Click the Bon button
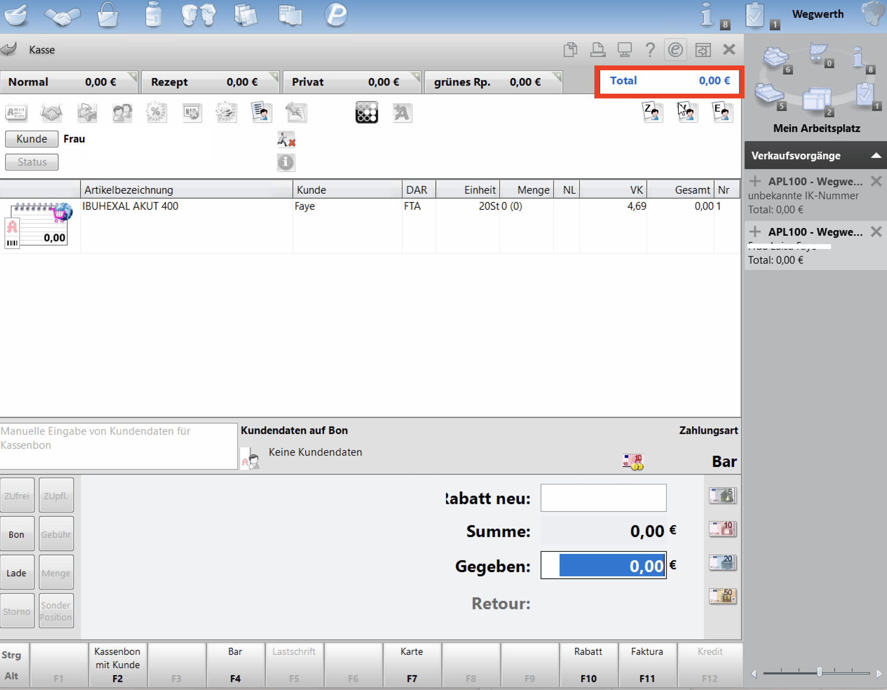The width and height of the screenshot is (887, 690). pyautogui.click(x=17, y=534)
